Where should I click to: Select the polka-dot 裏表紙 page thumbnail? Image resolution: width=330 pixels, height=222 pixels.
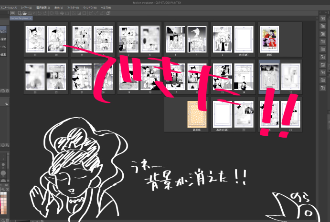coord(197,114)
